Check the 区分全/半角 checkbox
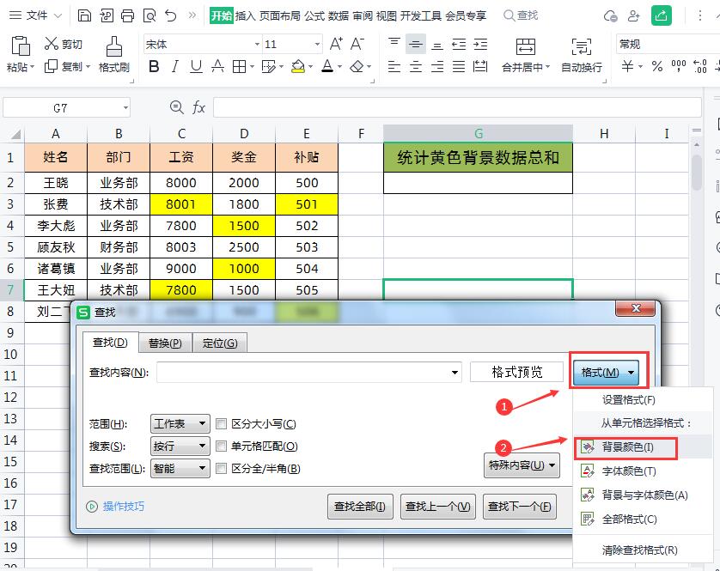Screen dimensions: 720x571 point(222,468)
